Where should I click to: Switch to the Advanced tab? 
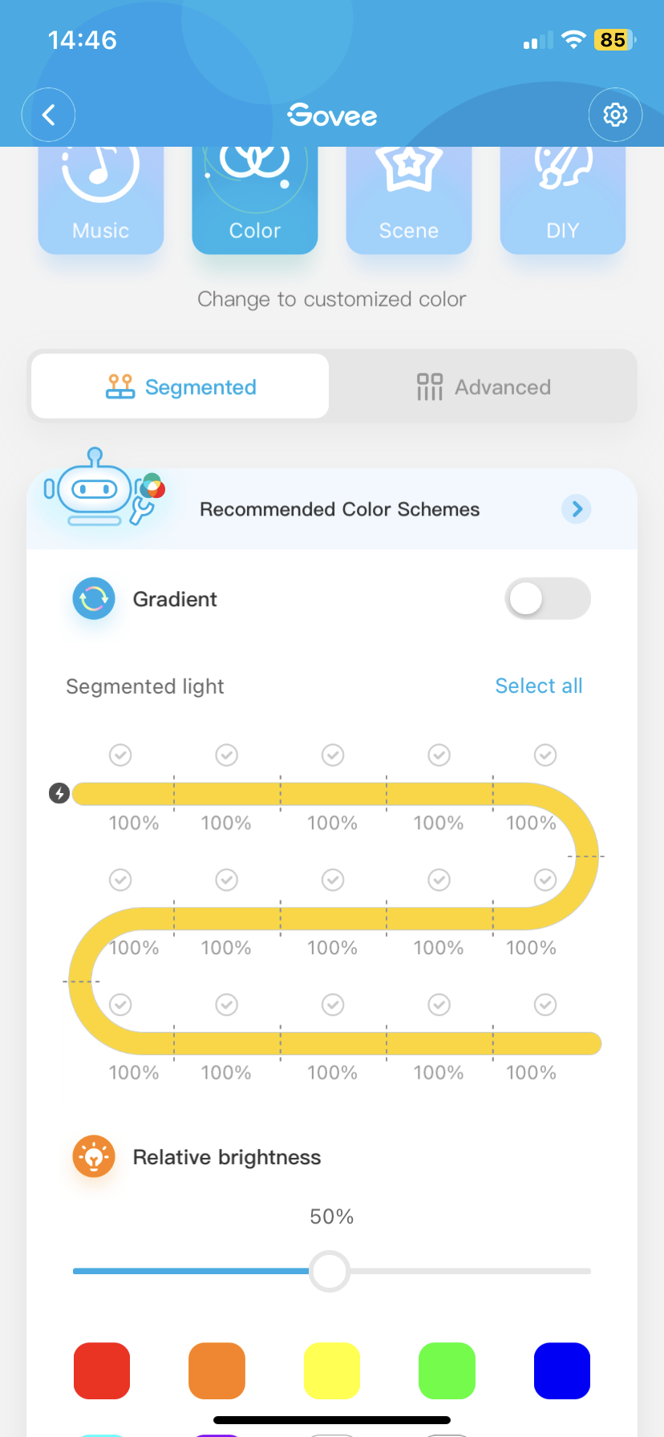(484, 387)
